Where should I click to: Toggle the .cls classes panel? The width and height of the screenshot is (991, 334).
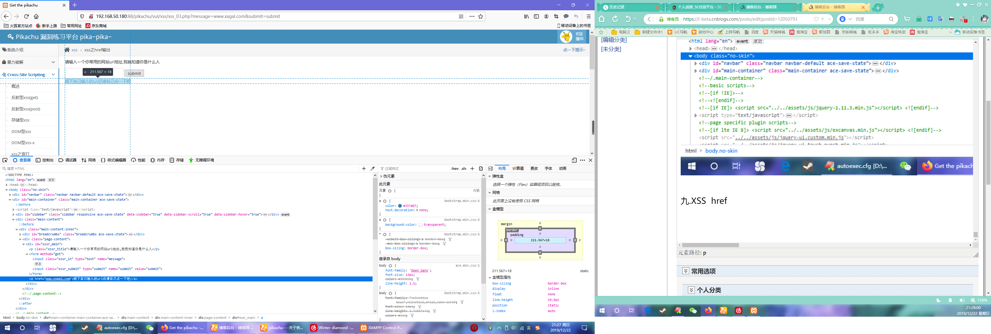[x=464, y=168]
